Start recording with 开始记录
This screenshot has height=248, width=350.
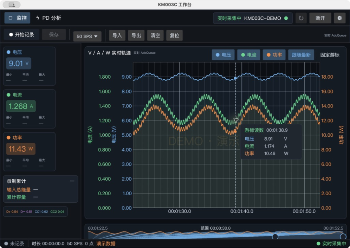pos(21,35)
